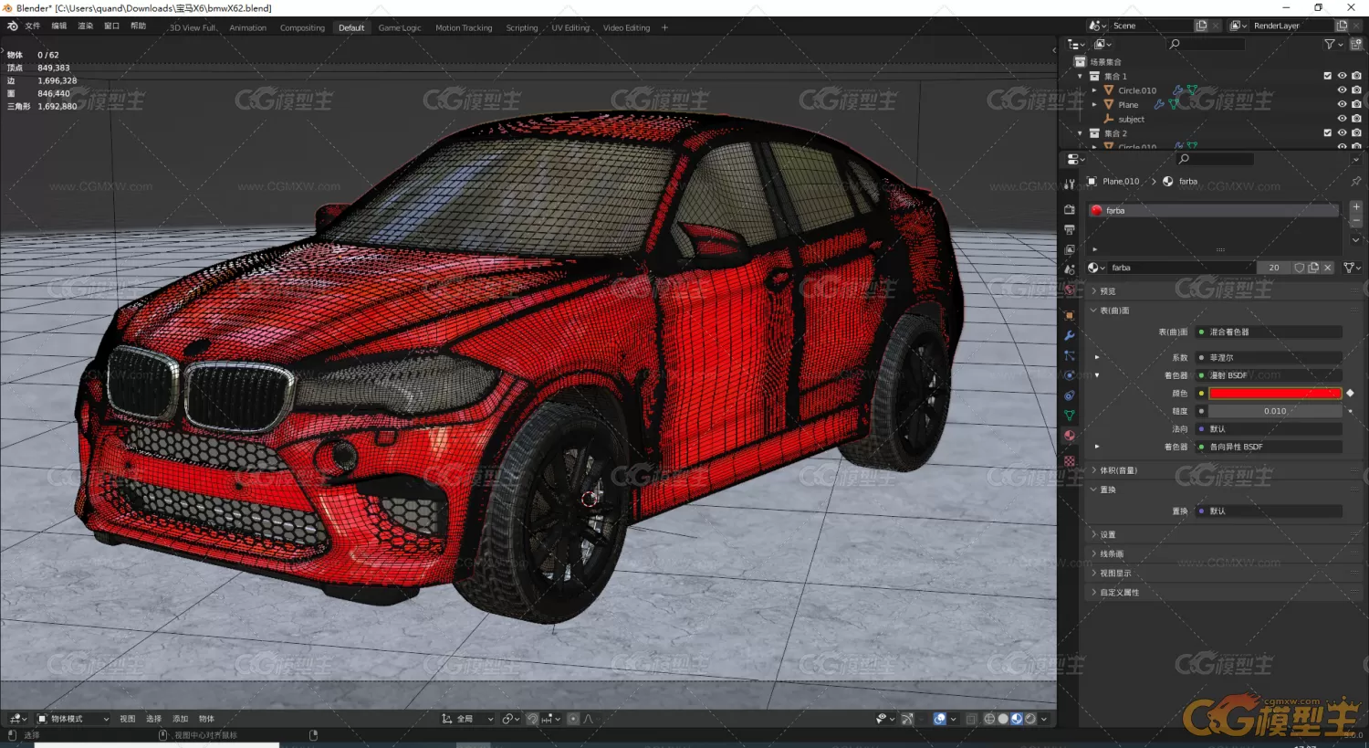Viewport: 1369px width, 748px height.
Task: Switch to the Compositing workspace tab
Action: [x=302, y=27]
